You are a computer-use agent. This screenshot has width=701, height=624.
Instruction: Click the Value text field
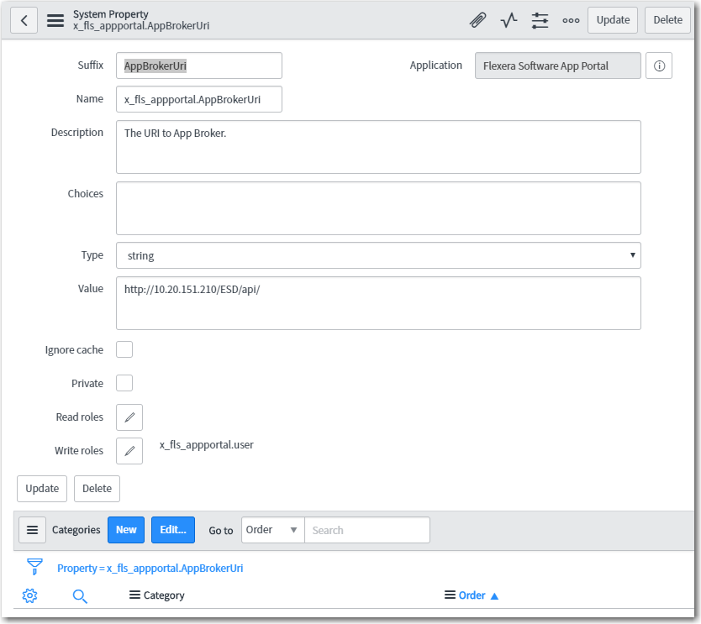coord(378,303)
